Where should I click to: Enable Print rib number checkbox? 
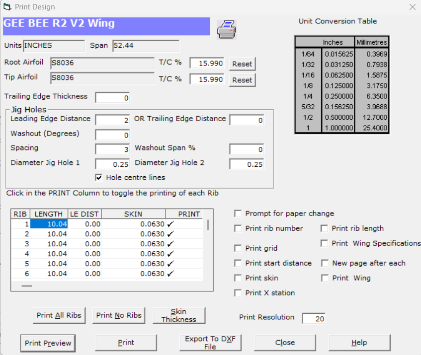pos(238,228)
